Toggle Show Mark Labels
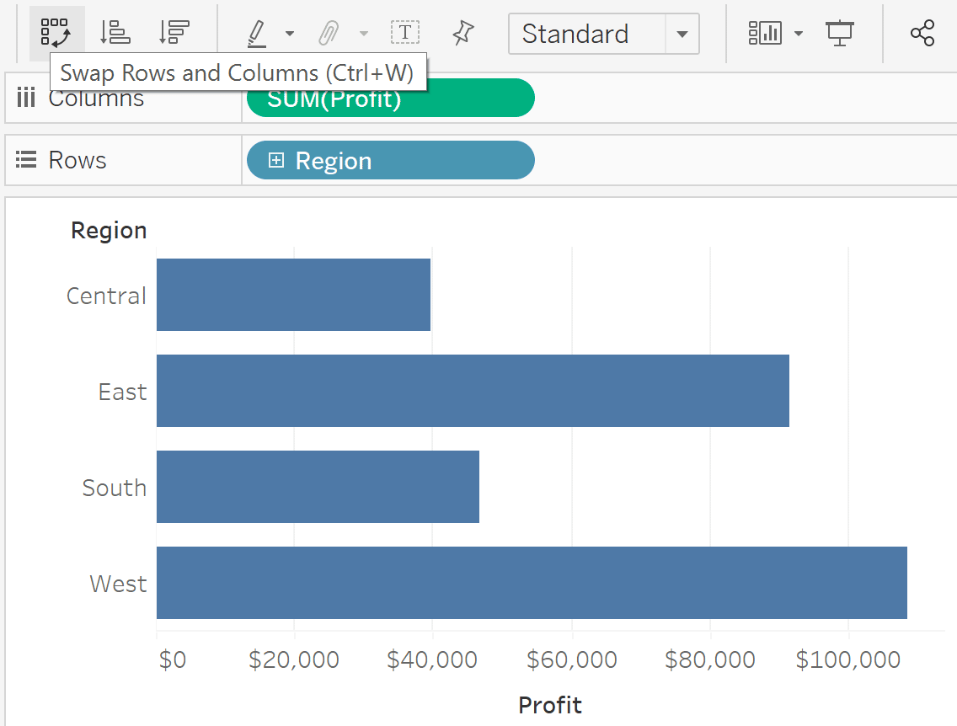Image resolution: width=957 pixels, height=726 pixels. (x=405, y=32)
